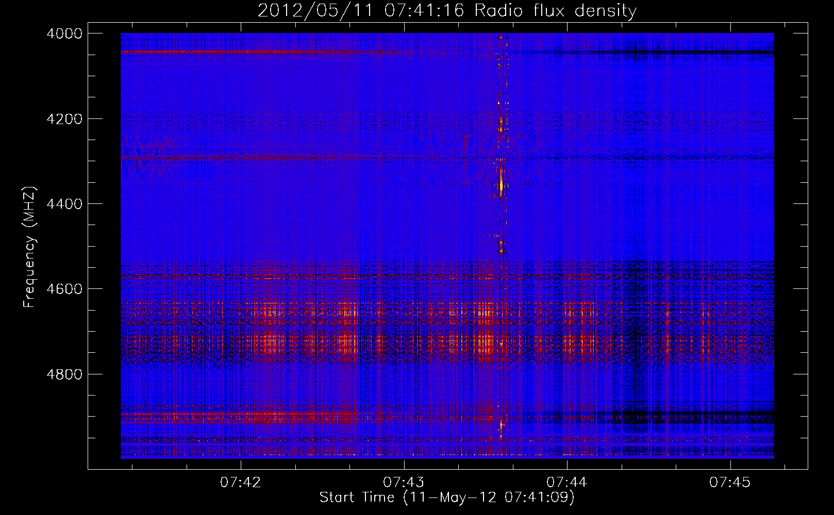Click the 07:45 time tick label

point(730,482)
